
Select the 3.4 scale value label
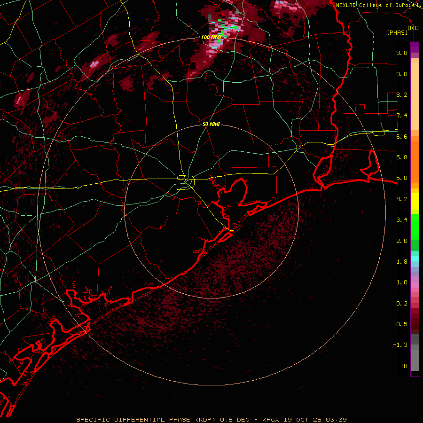click(x=402, y=220)
